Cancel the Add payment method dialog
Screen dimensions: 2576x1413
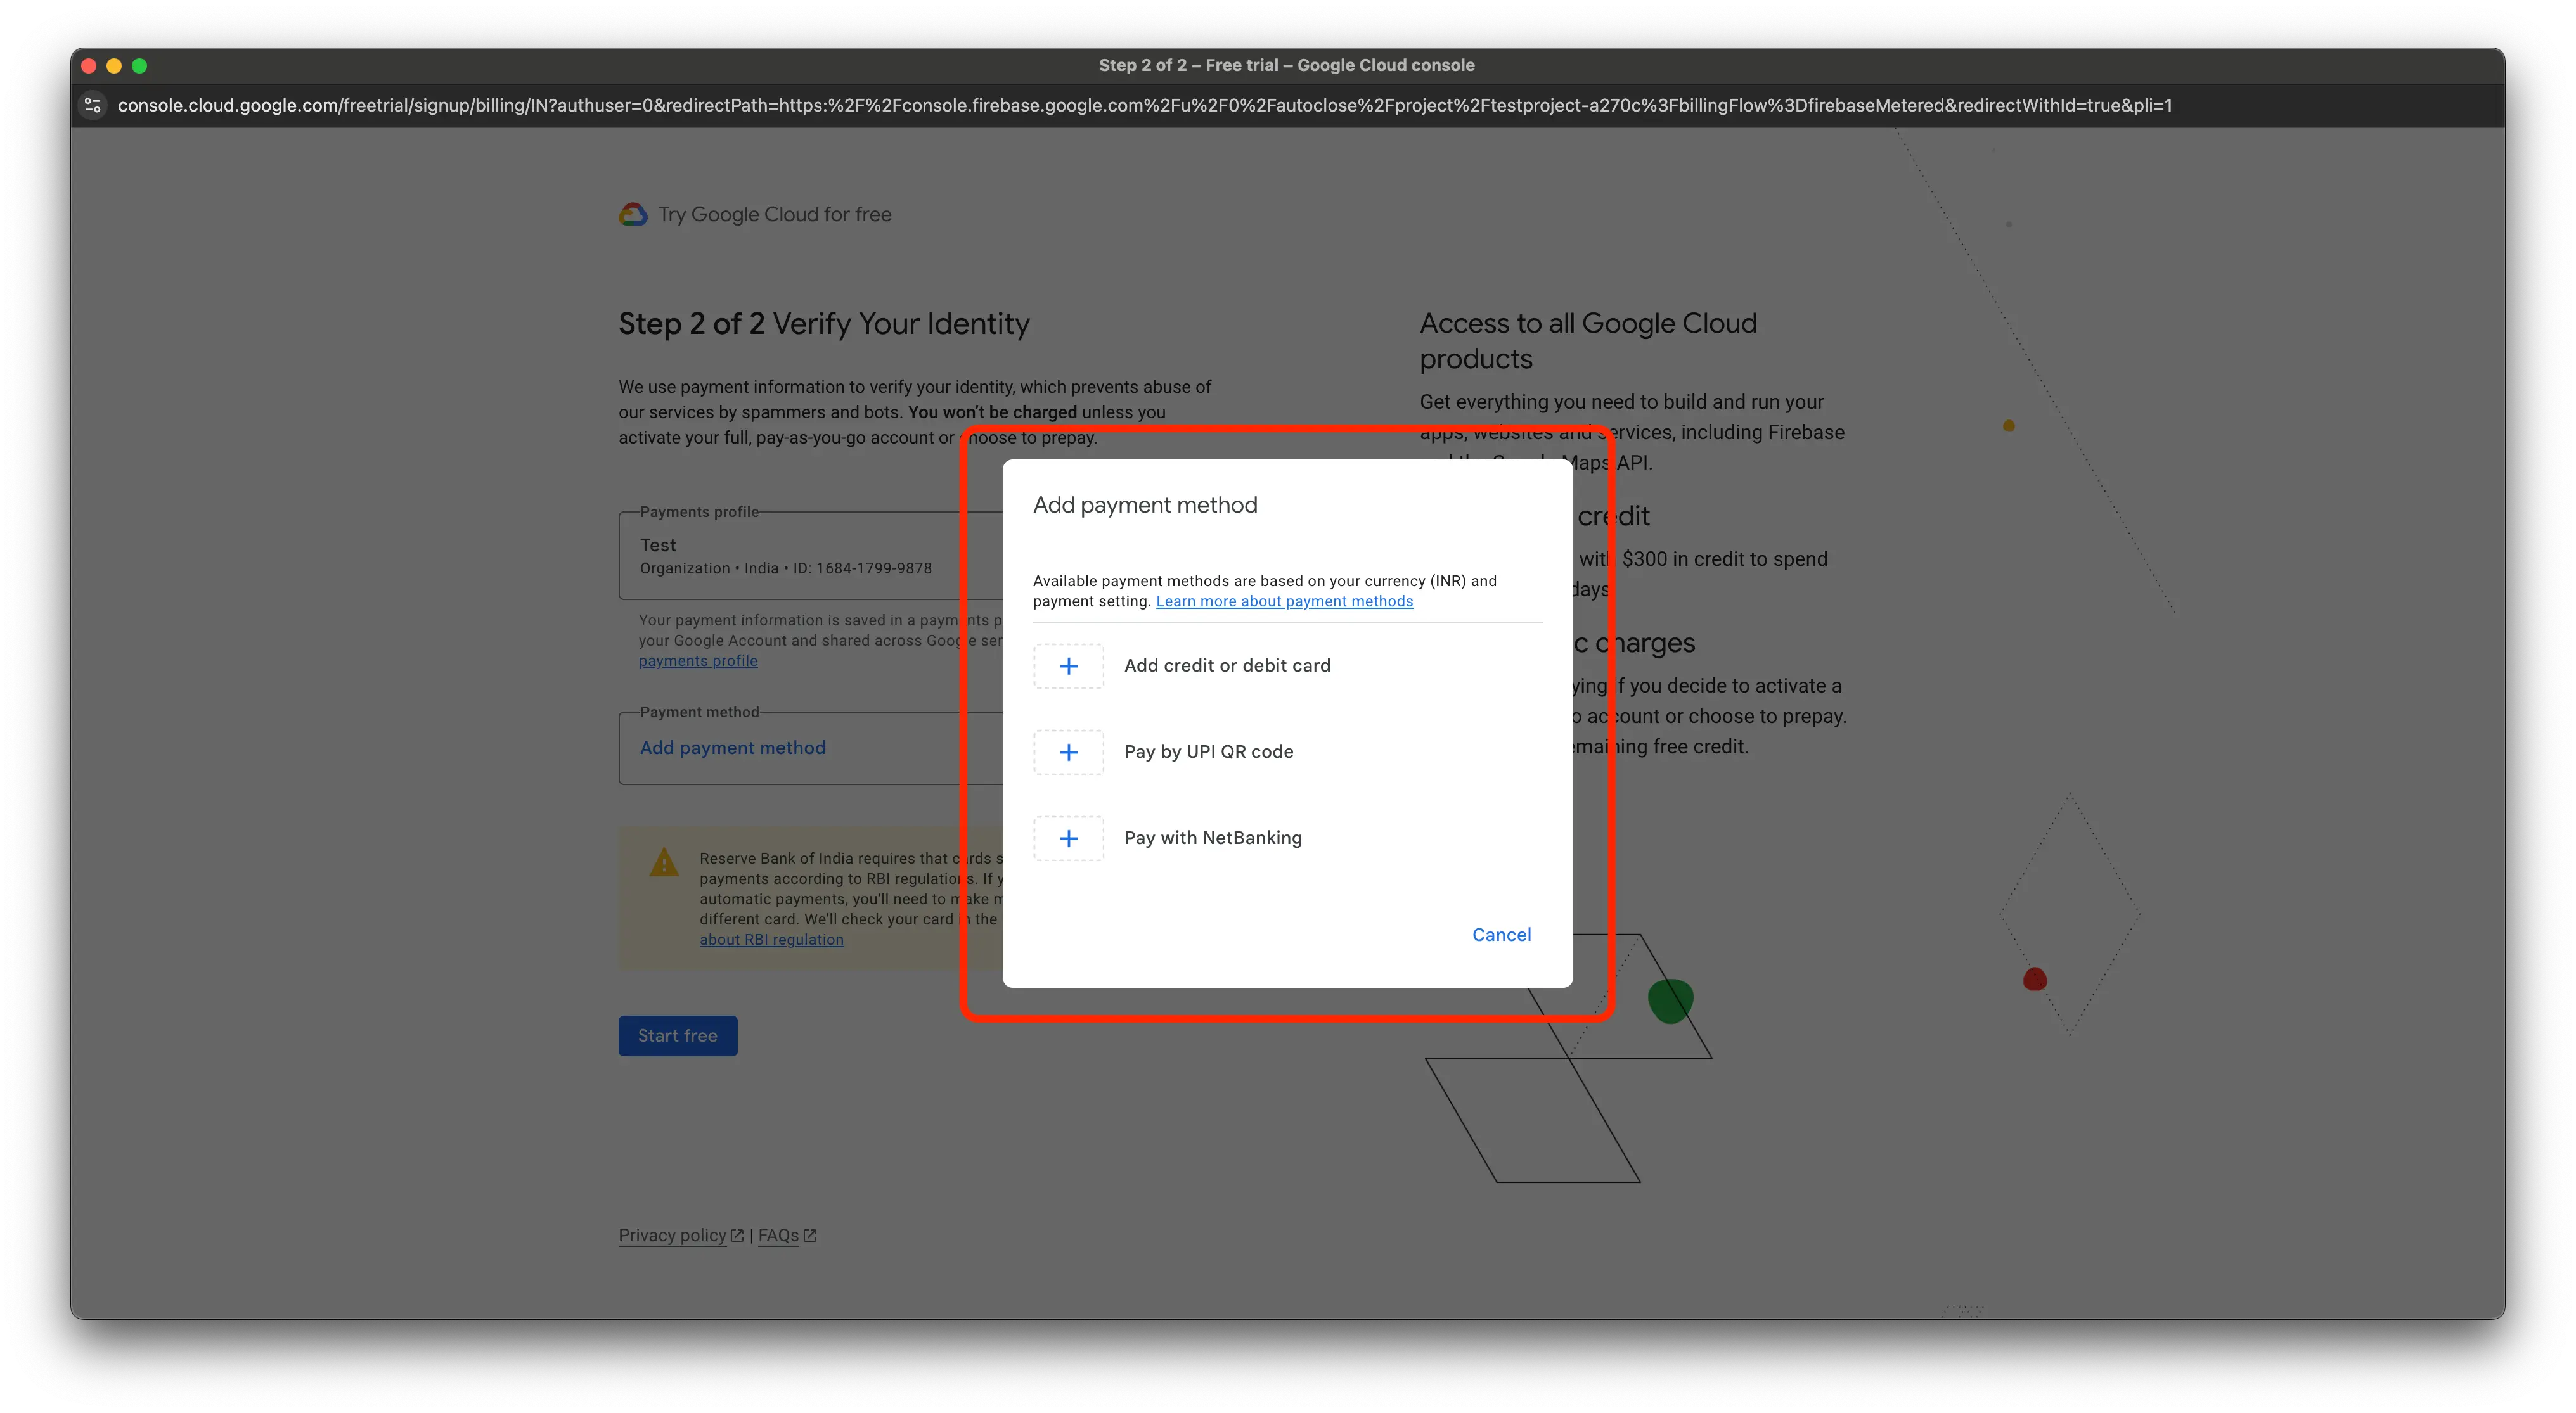click(x=1501, y=935)
